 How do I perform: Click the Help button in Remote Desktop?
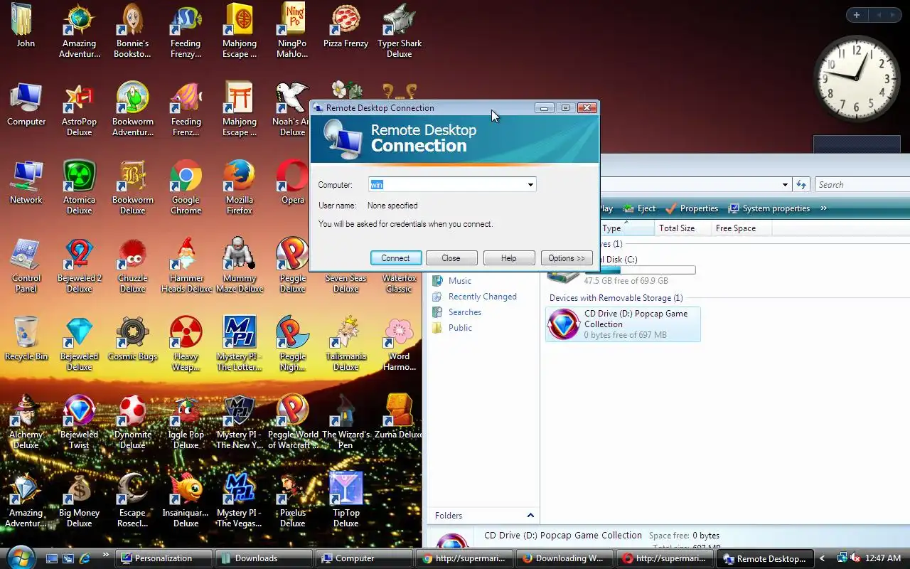point(509,258)
